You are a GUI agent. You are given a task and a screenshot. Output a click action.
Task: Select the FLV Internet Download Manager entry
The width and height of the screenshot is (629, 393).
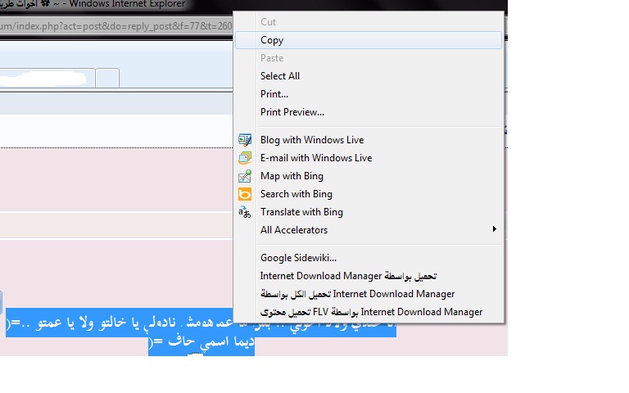point(371,312)
